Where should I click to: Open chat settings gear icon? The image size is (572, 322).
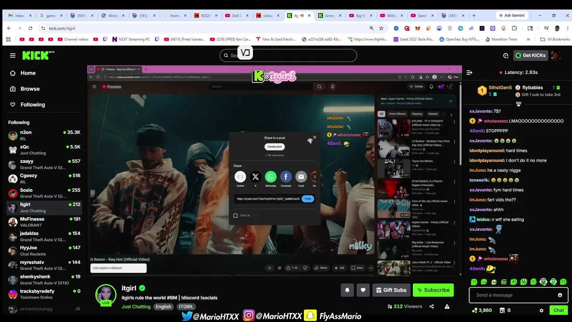click(541, 310)
